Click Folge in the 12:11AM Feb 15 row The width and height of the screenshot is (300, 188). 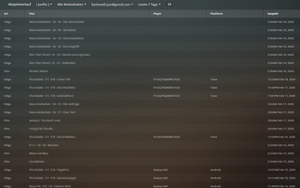tap(7, 178)
